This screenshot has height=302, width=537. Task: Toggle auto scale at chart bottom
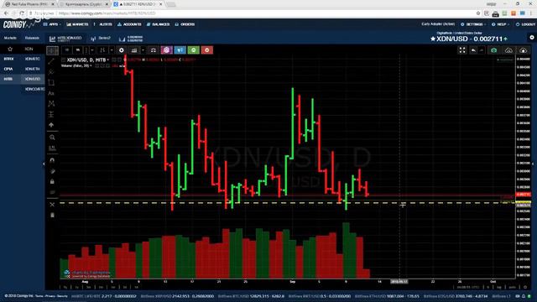pos(512,287)
